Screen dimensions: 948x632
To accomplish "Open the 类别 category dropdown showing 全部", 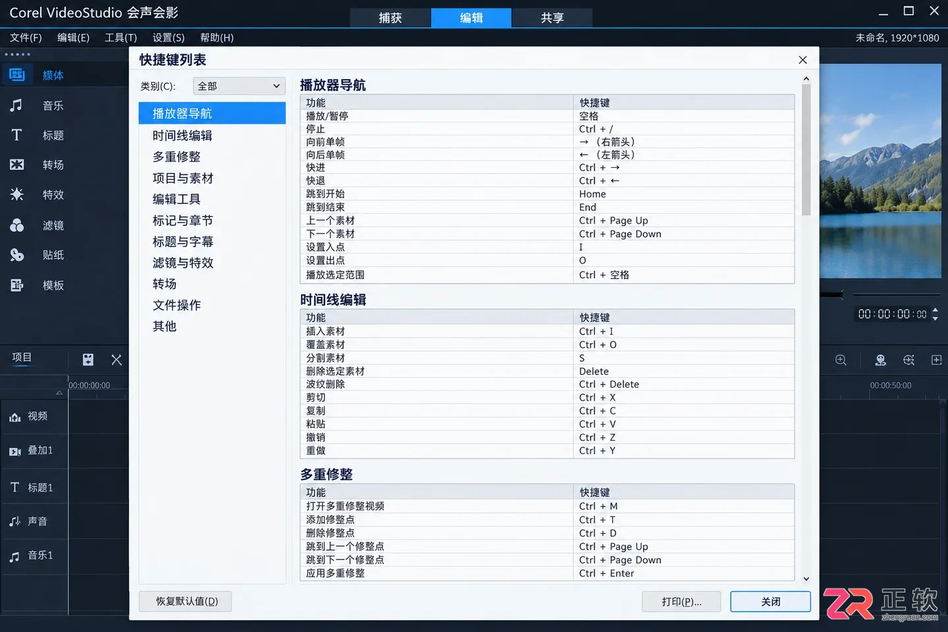I will tap(239, 86).
